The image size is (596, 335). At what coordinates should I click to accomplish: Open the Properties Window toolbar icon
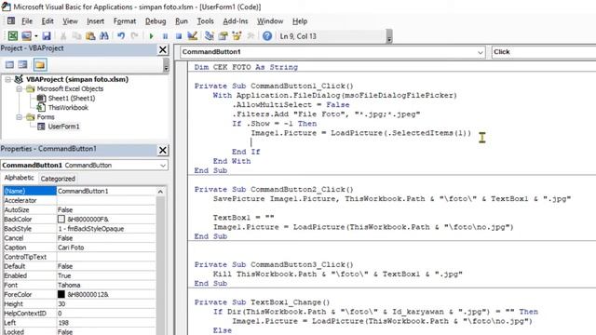pos(223,36)
